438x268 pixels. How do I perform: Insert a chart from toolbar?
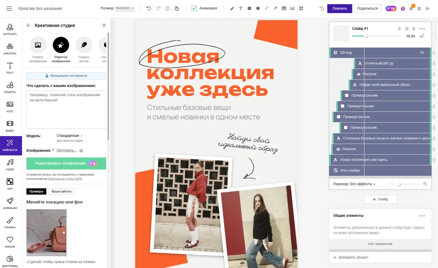(293, 9)
